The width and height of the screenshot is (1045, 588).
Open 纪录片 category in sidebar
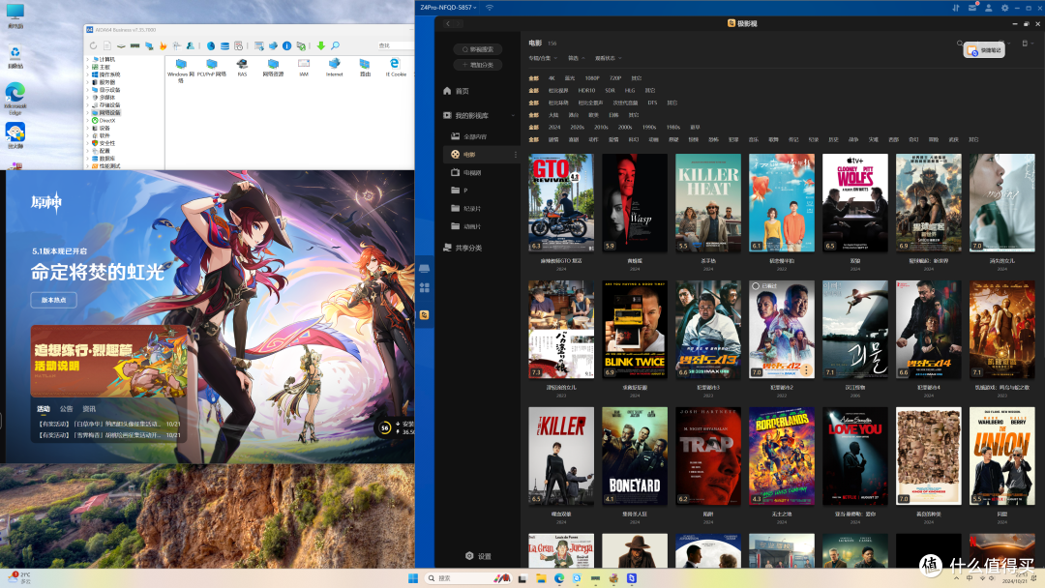pyautogui.click(x=465, y=209)
